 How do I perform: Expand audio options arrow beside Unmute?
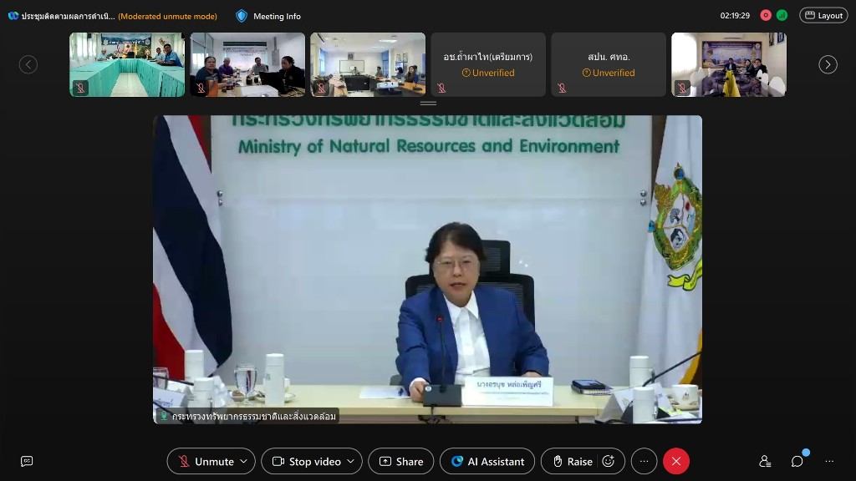pyautogui.click(x=243, y=461)
